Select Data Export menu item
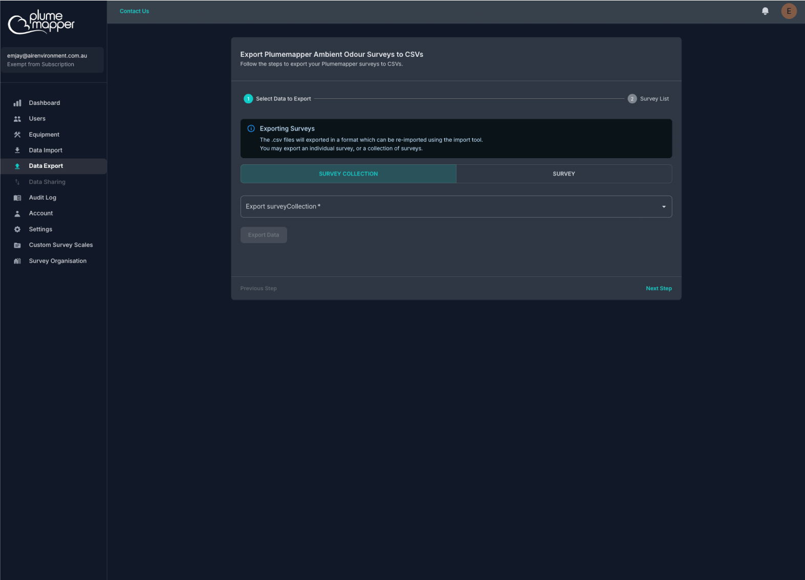 [x=53, y=166]
